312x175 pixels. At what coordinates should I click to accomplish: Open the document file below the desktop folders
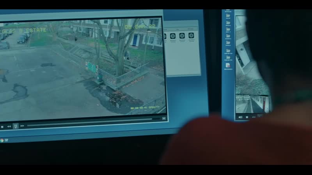(x=228, y=65)
